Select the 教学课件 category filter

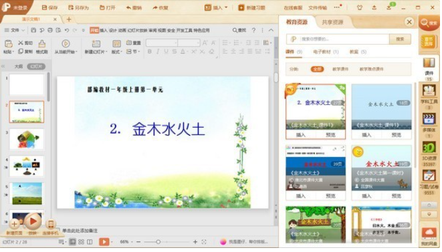click(x=340, y=69)
